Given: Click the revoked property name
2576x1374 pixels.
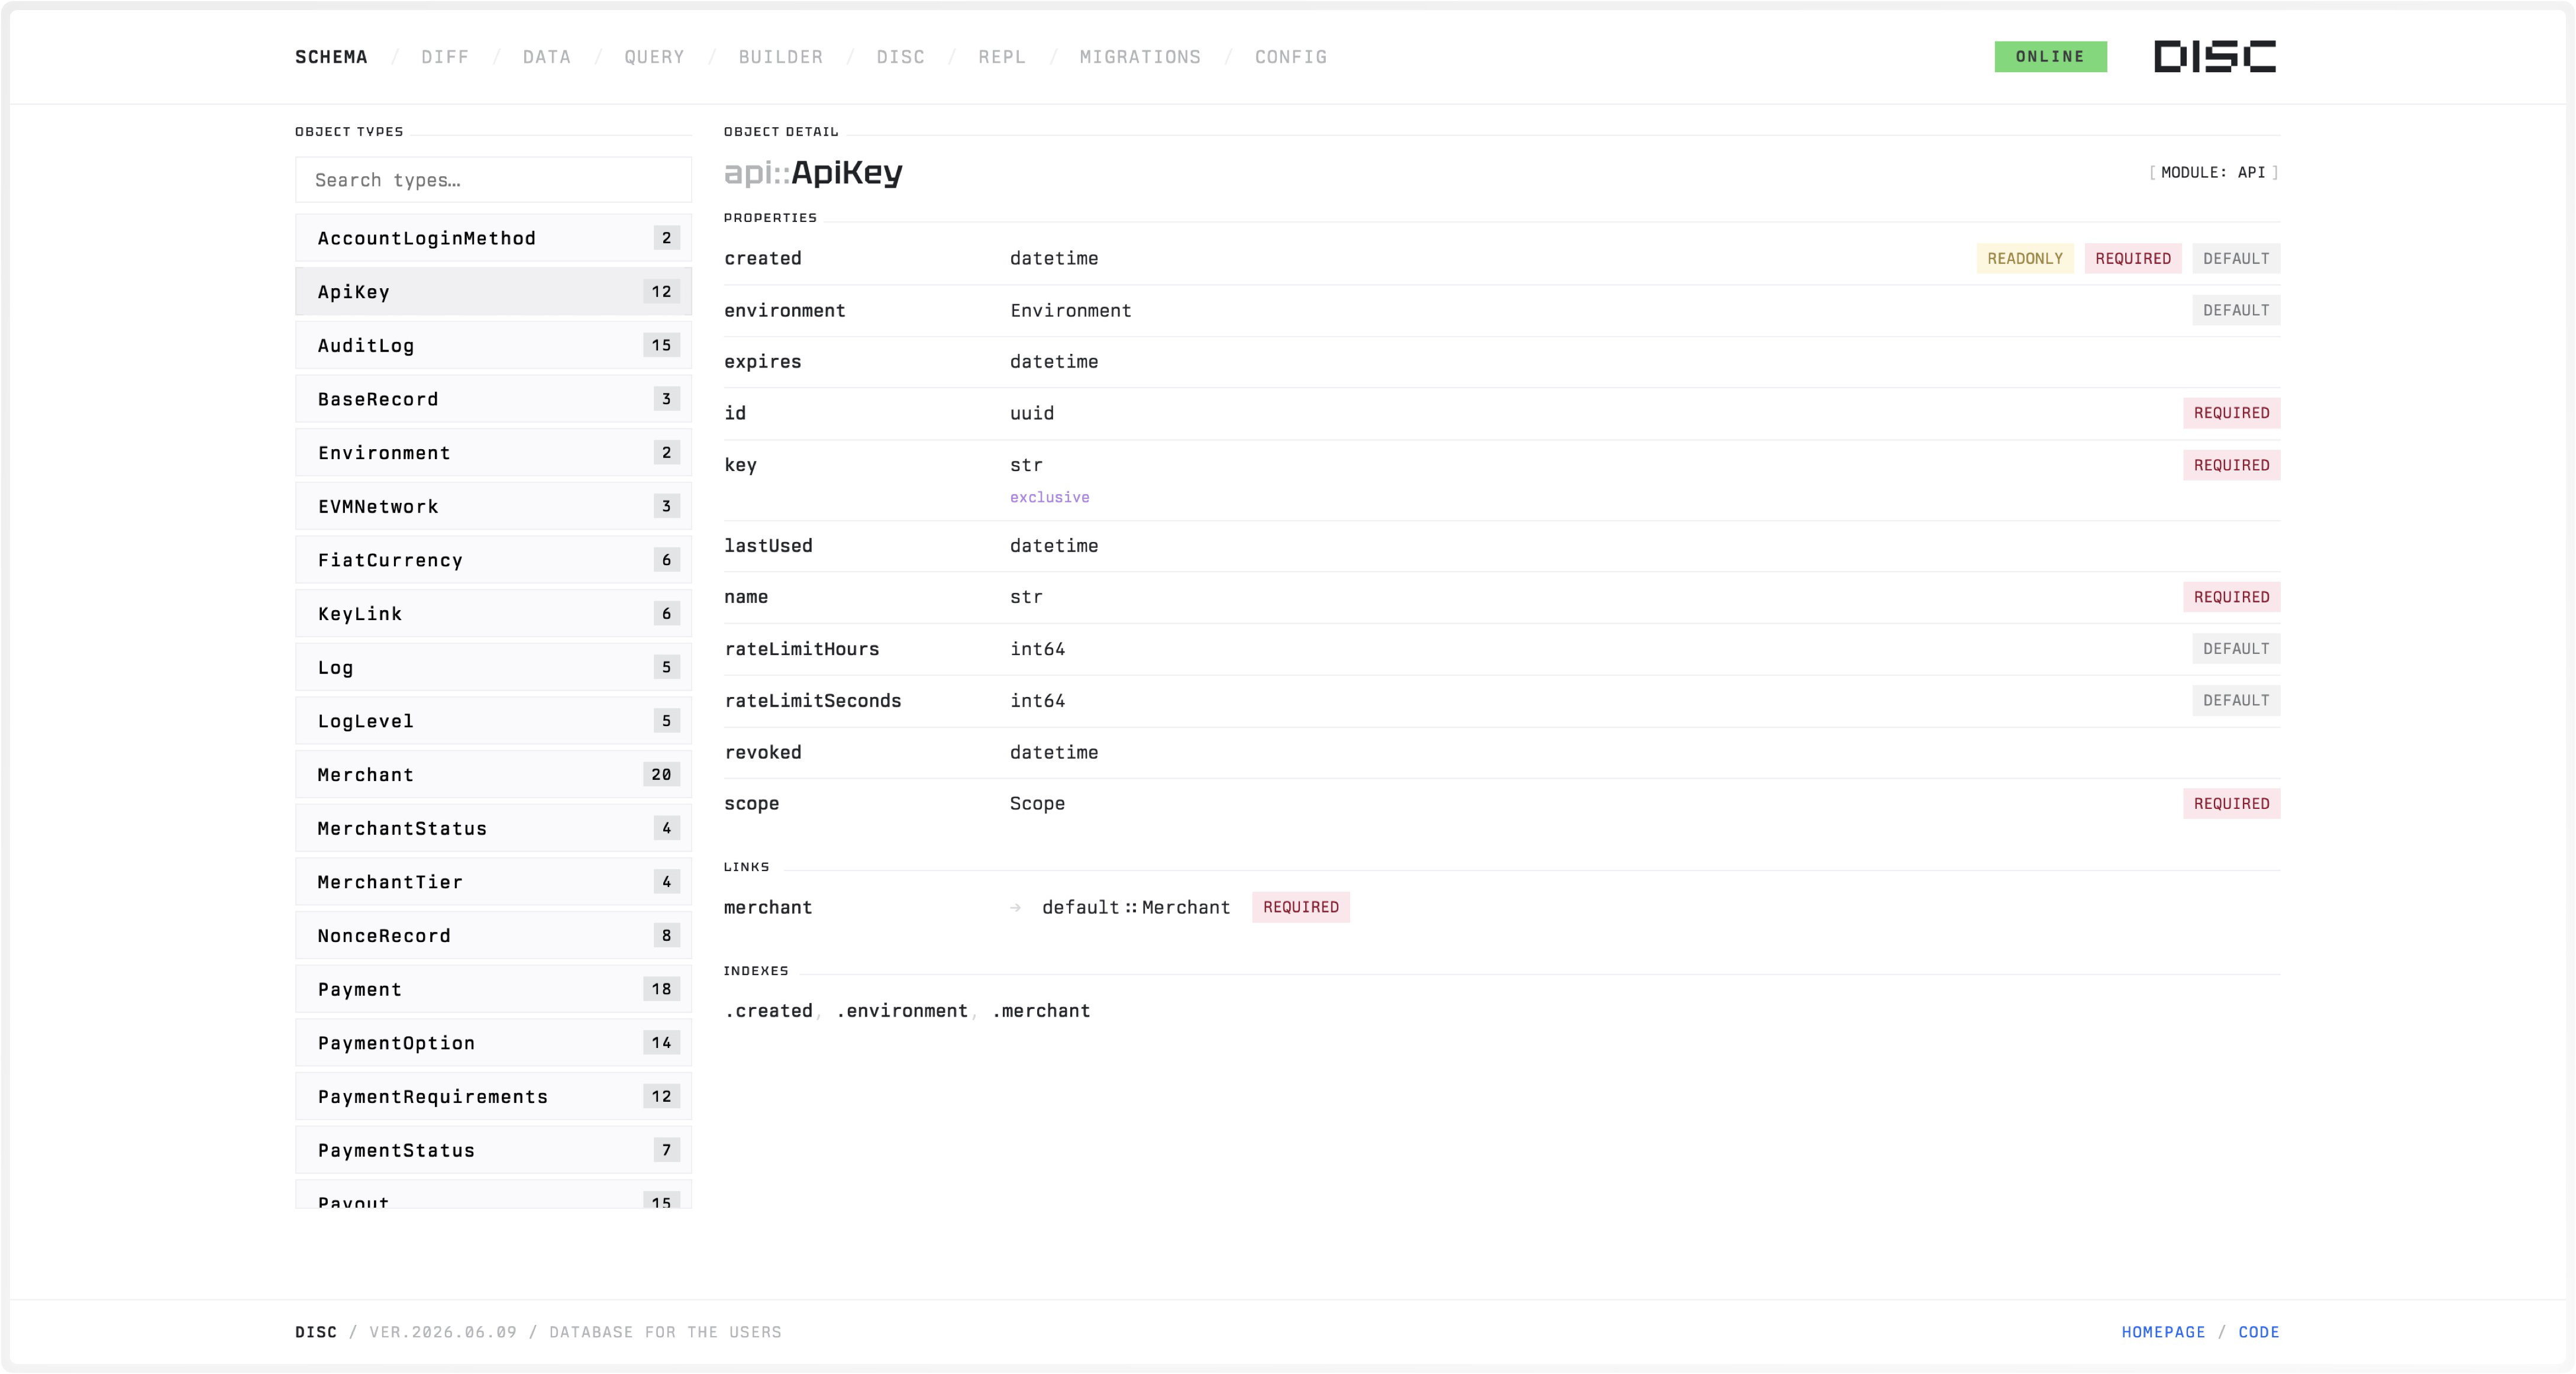Looking at the screenshot, I should coord(763,752).
